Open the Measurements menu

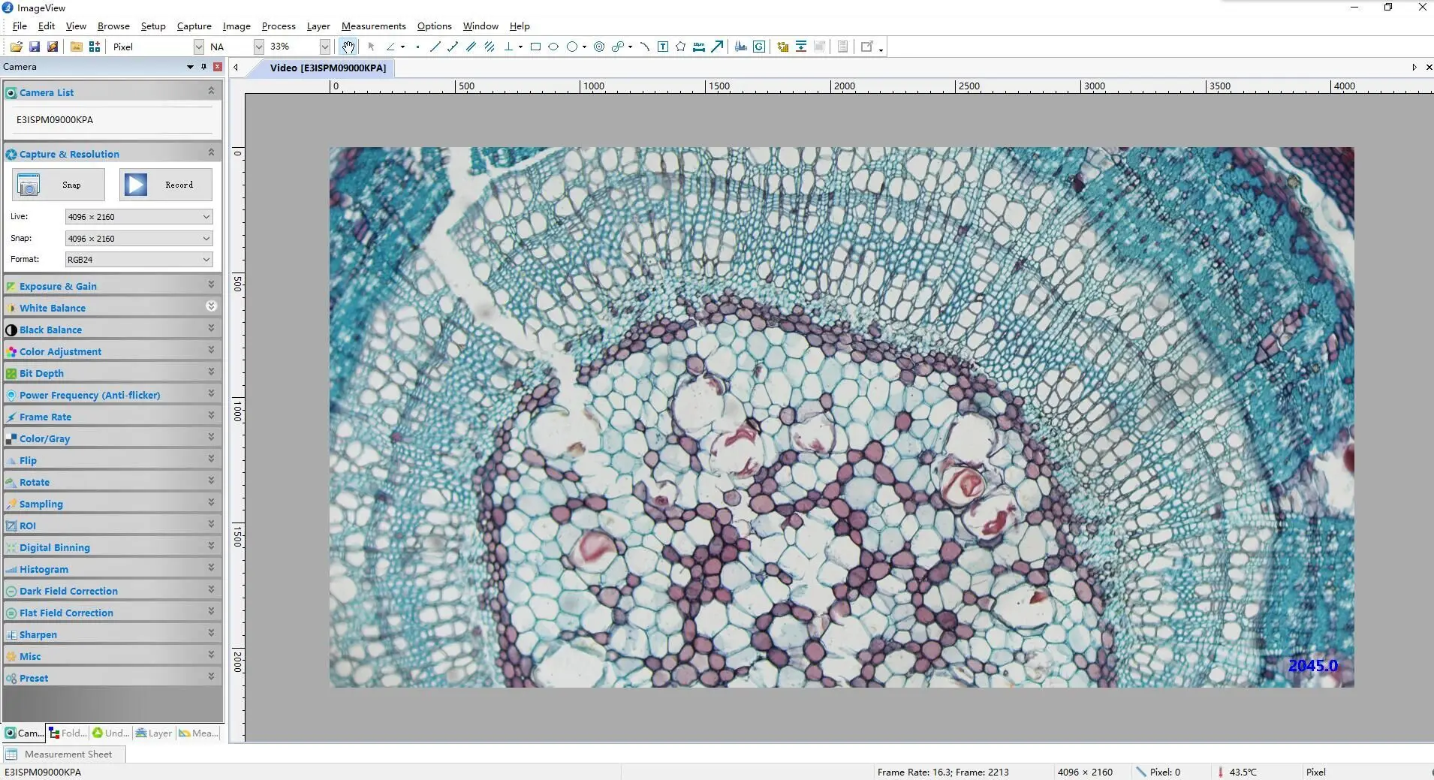pyautogui.click(x=373, y=26)
